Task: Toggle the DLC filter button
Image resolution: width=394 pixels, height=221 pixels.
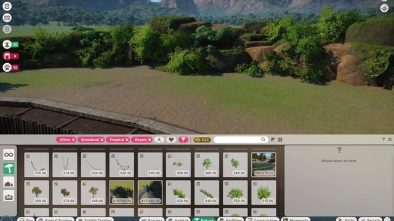Action: point(203,139)
